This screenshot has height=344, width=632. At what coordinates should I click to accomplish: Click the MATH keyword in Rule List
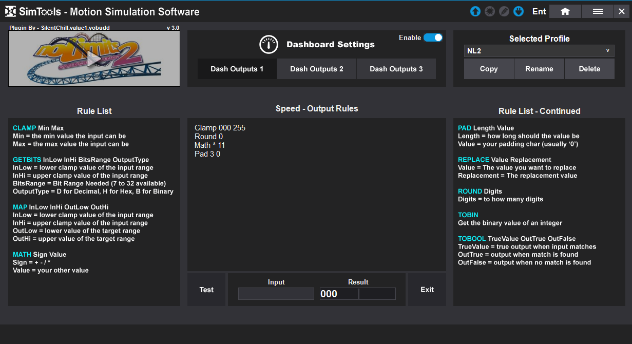coord(22,254)
